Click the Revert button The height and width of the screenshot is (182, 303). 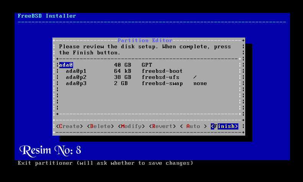(162, 126)
